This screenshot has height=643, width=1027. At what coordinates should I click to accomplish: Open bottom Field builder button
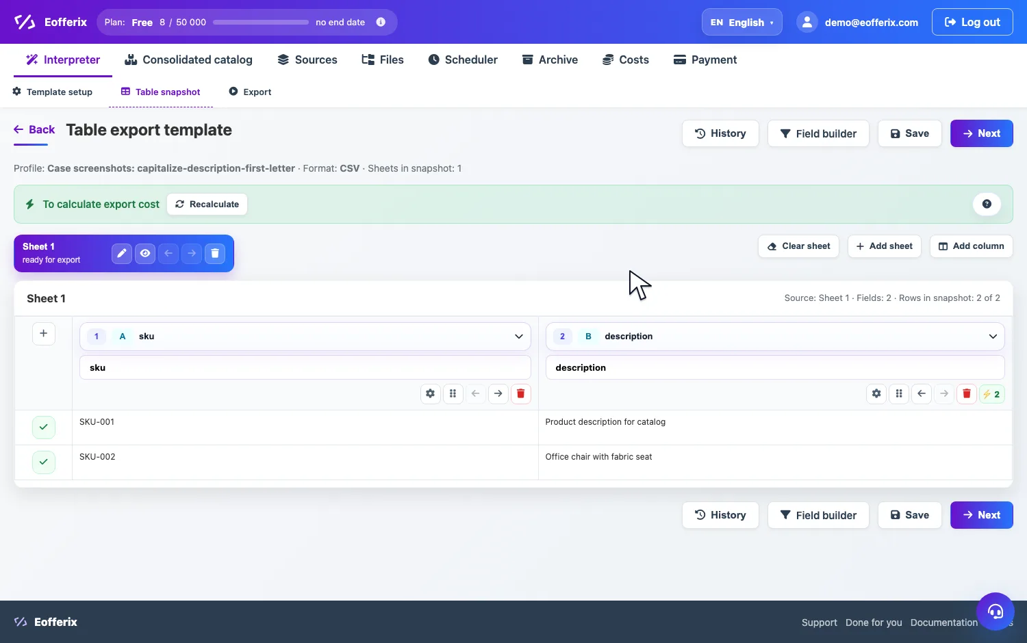coord(818,515)
